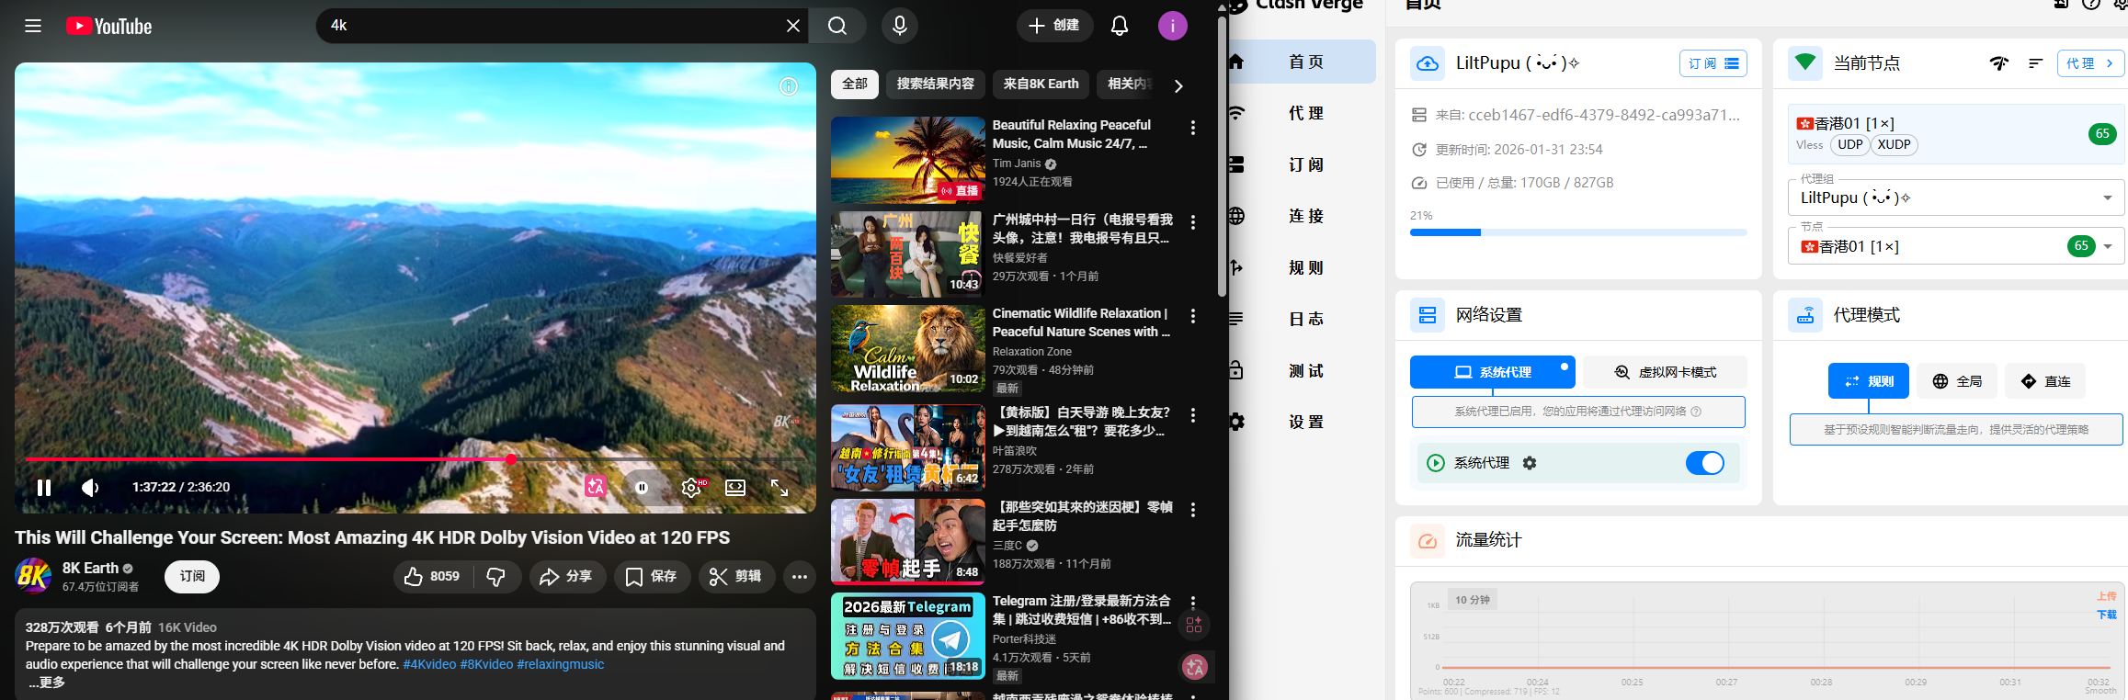Image resolution: width=2128 pixels, height=700 pixels.
Task: Click the voice search microphone icon
Action: (899, 26)
